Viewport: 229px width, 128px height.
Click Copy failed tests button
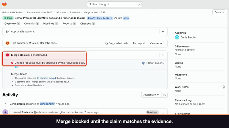[x=116, y=43]
